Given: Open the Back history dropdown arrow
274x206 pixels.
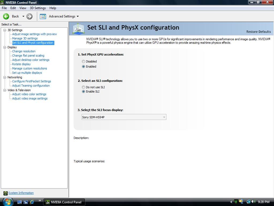Looking at the screenshot, I should pos(23,16).
